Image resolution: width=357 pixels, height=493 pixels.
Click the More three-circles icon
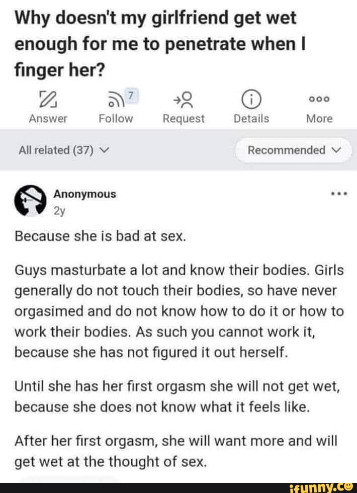[x=320, y=98]
